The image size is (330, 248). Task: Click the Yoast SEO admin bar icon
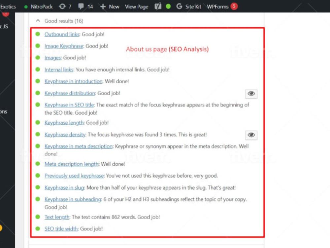[158, 6]
